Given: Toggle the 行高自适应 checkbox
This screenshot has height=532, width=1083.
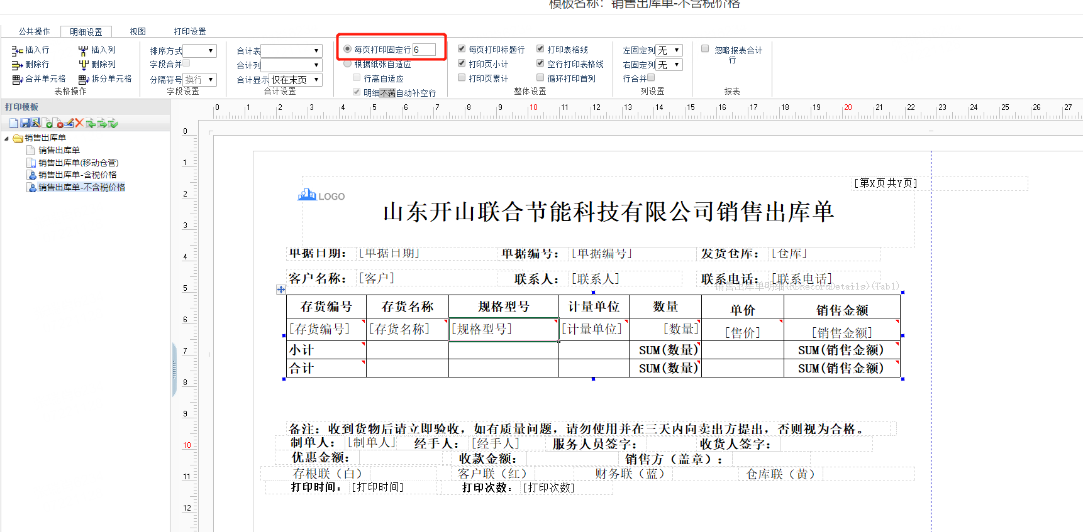Looking at the screenshot, I should coord(357,78).
